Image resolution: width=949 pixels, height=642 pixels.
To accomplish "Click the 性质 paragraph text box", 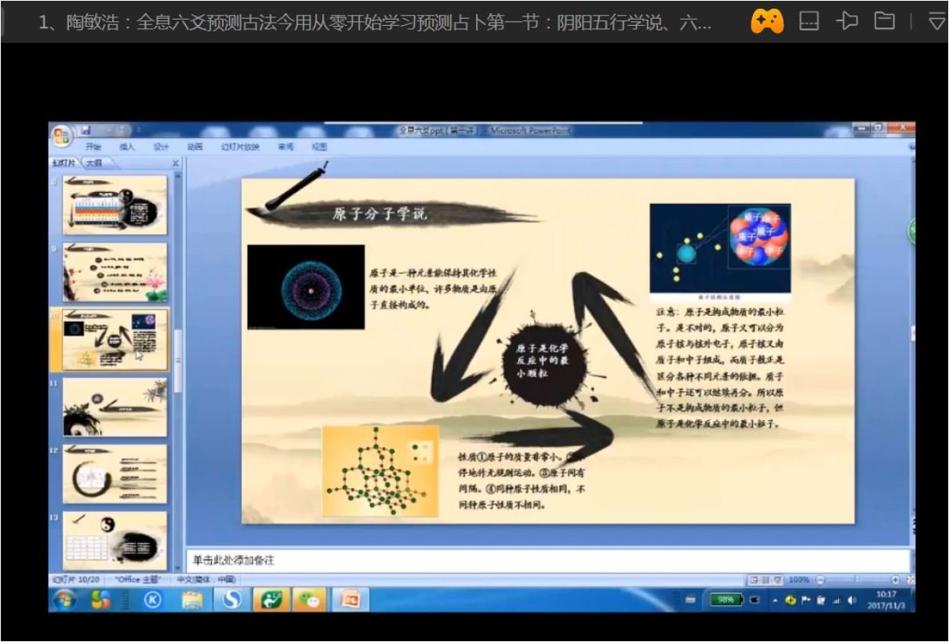I will (x=522, y=481).
